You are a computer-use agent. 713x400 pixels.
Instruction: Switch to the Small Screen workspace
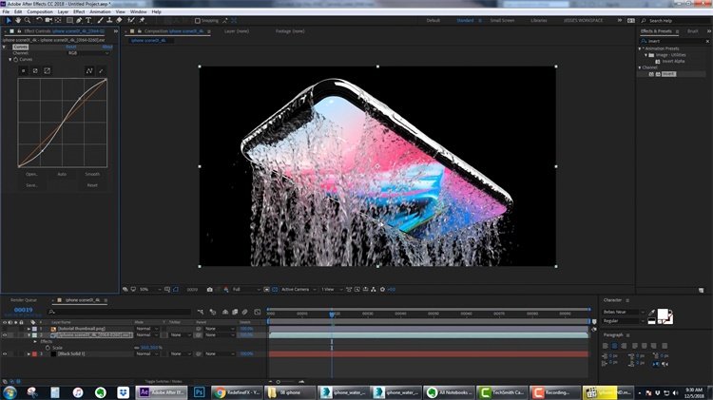pyautogui.click(x=502, y=21)
